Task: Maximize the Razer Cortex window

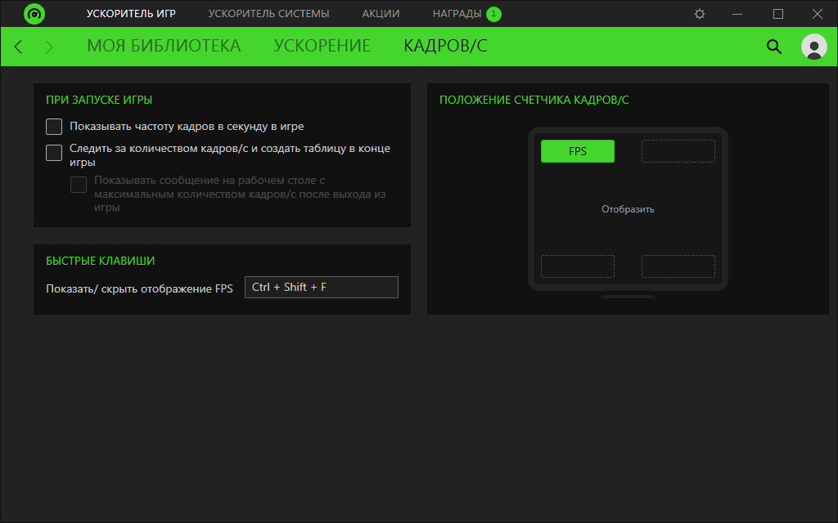Action: 778,14
